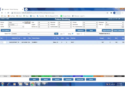
Task: Open the Urgent filter dropdown
Action: tap(43, 25)
